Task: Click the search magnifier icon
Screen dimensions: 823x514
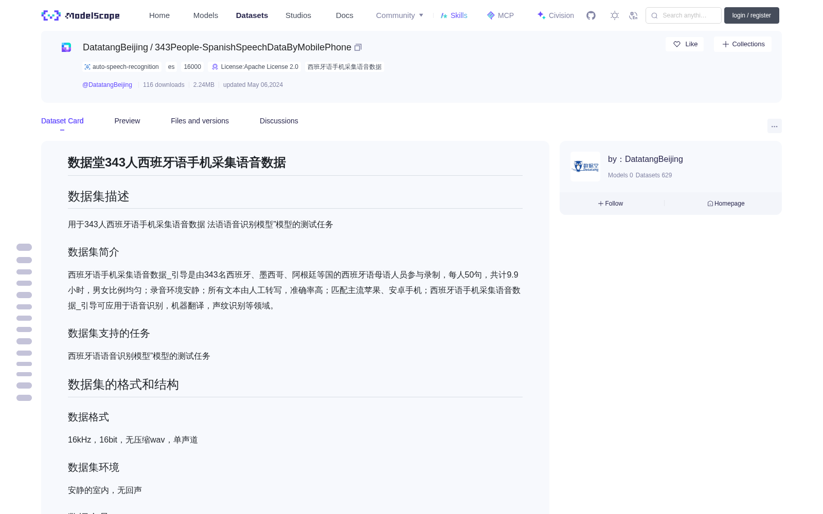Action: (654, 15)
